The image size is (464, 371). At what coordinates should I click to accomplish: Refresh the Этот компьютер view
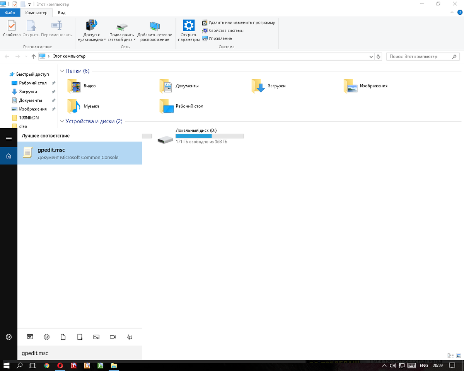(379, 56)
